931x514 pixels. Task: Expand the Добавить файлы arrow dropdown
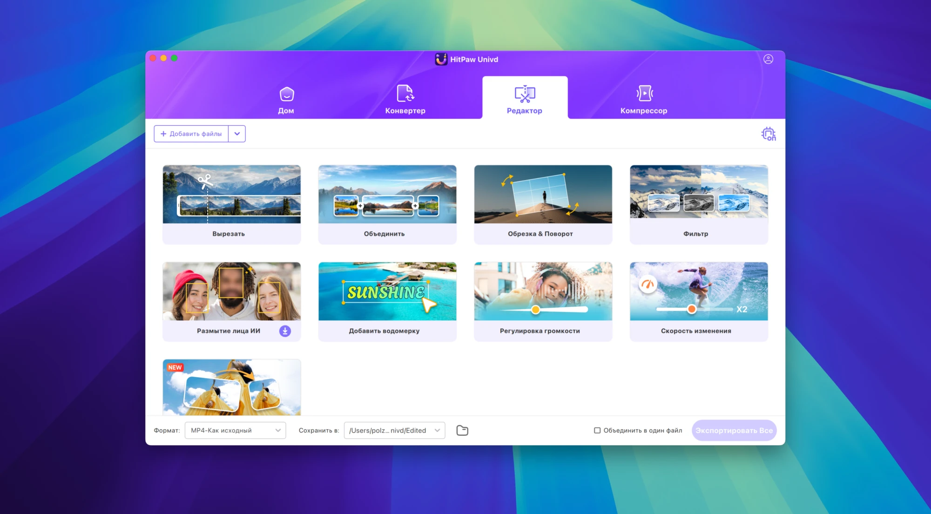pos(237,134)
